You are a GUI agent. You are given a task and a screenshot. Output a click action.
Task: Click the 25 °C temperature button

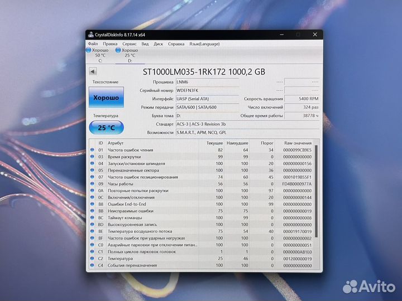click(106, 128)
